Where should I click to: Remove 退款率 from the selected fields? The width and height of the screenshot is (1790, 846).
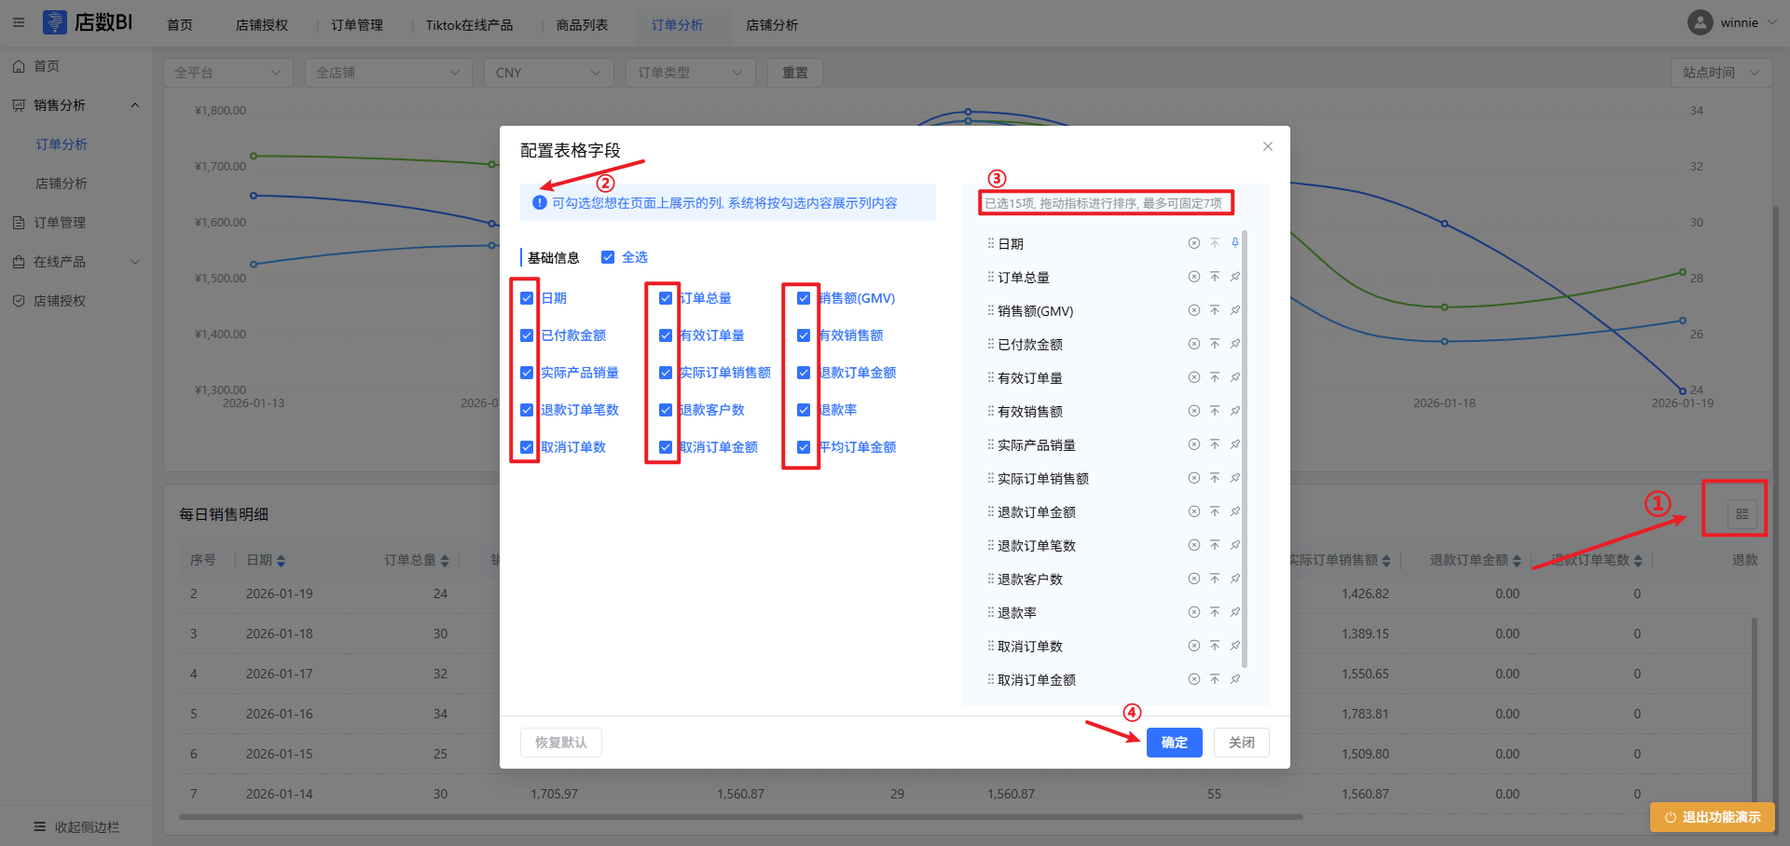point(1193,612)
